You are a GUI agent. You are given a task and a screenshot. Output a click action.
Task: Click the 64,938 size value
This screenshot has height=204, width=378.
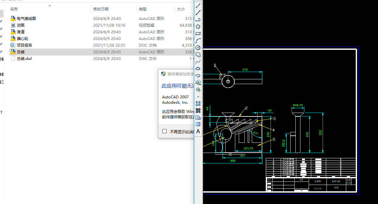[186, 25]
